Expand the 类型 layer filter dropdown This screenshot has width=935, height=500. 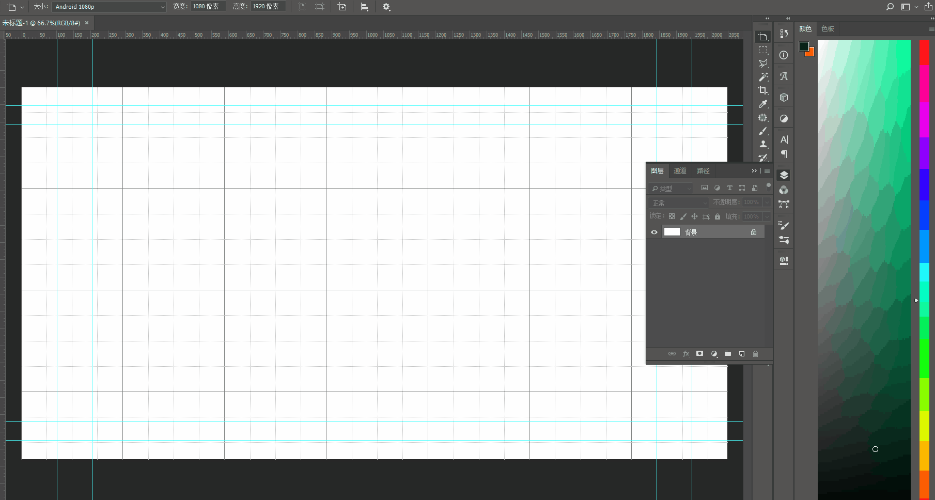point(671,189)
